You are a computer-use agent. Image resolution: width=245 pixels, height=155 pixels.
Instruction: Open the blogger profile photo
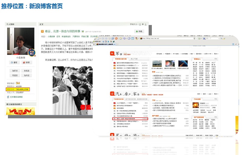tap(21, 41)
